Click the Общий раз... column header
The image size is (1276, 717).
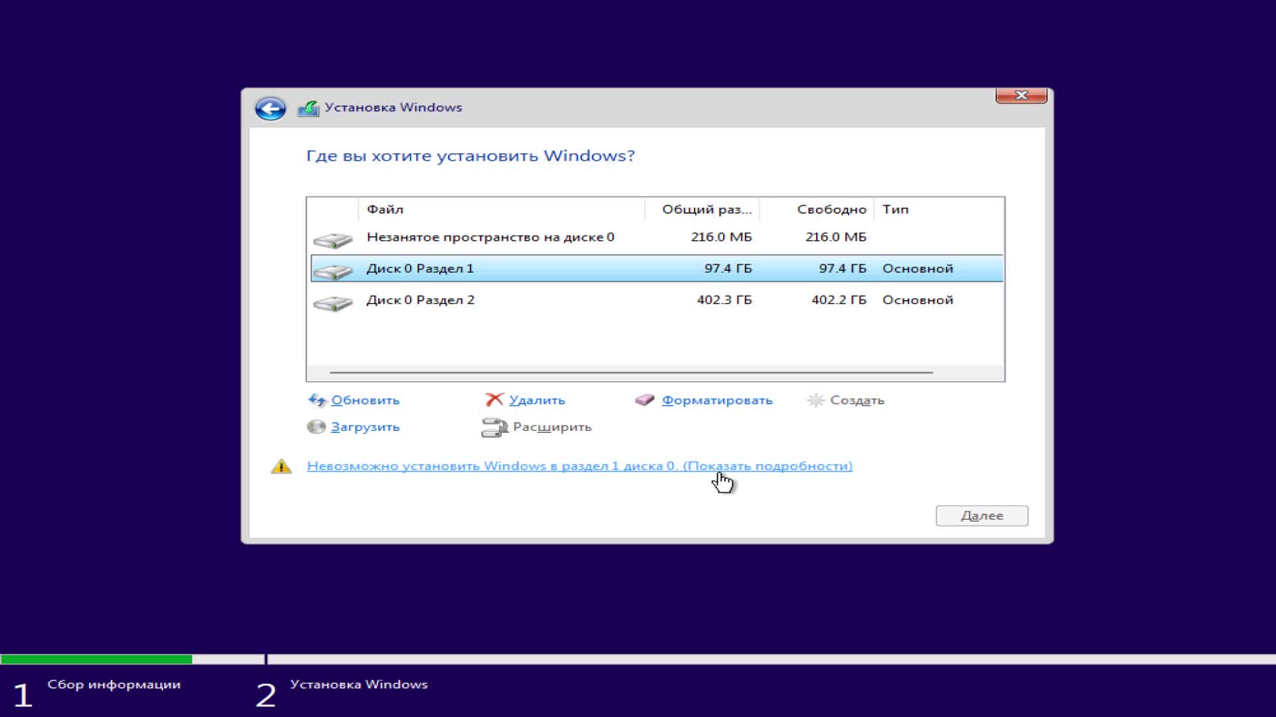(x=706, y=209)
